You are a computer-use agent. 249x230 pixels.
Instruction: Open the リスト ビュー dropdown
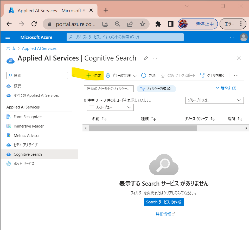(110, 107)
